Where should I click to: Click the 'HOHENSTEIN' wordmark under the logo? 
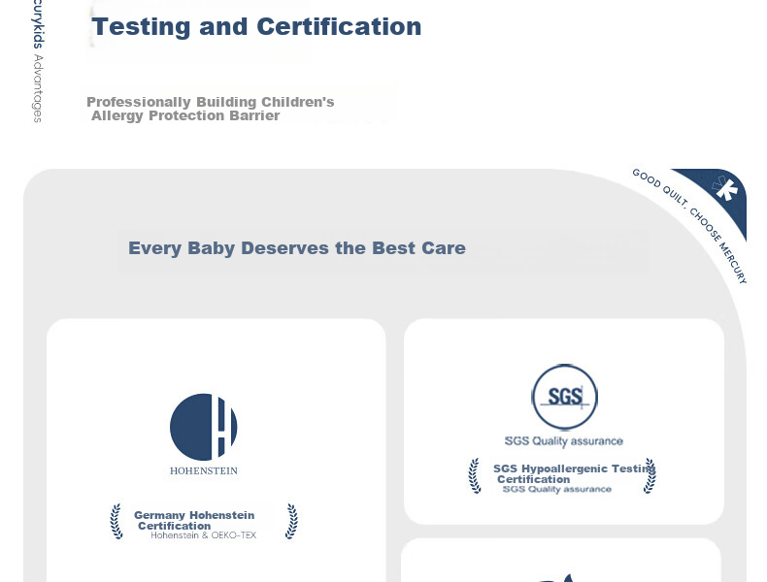click(x=204, y=470)
